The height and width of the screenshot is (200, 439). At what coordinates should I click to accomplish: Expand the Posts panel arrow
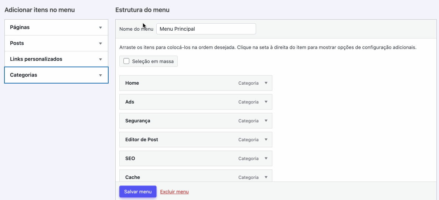101,43
